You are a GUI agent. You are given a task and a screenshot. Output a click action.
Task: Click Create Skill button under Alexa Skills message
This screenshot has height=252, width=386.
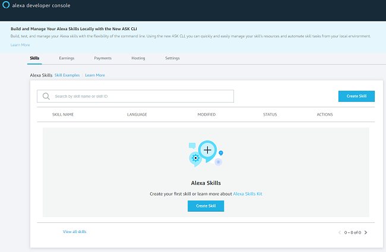coord(206,206)
